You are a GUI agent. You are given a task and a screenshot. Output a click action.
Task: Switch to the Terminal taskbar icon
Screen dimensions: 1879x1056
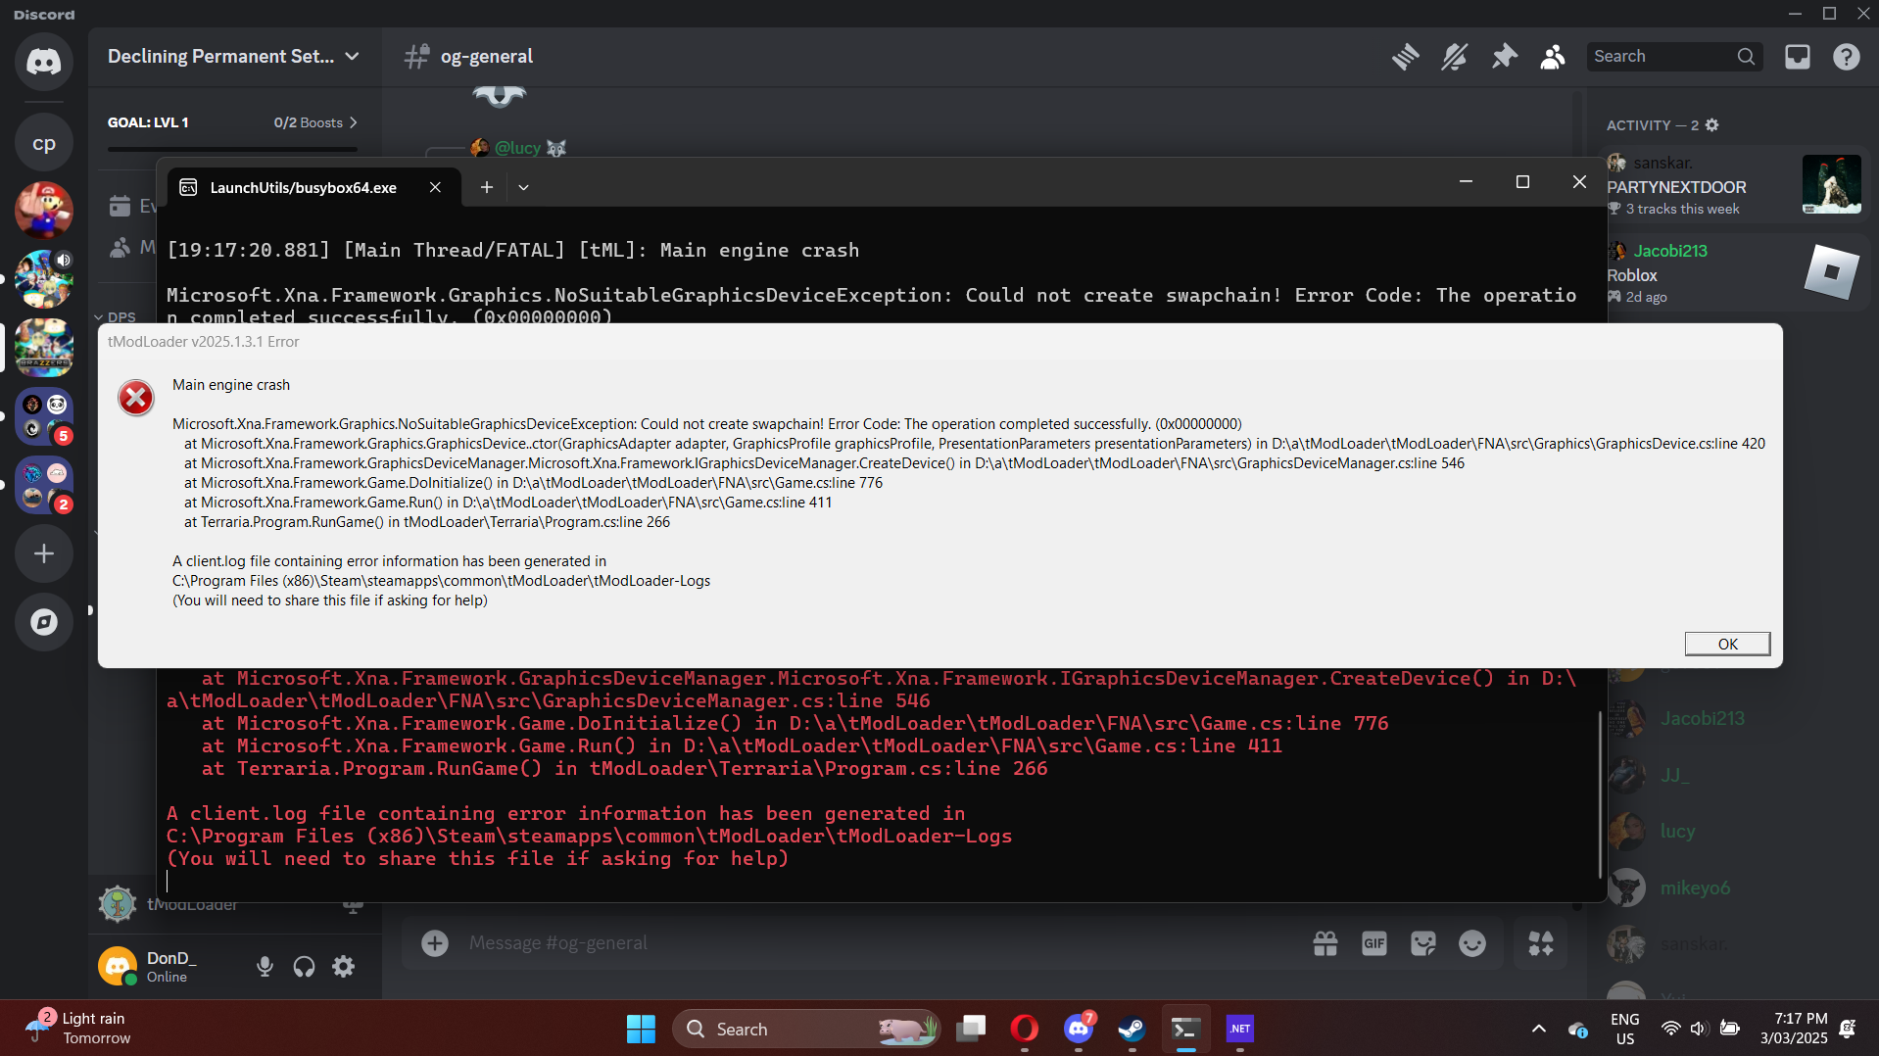[x=1186, y=1029]
